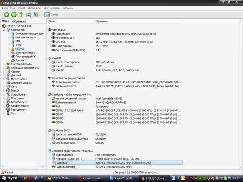Viewport: 243px width, 182px height.
Task: Switch to Skype taskbar window
Action: pyautogui.click(x=123, y=178)
